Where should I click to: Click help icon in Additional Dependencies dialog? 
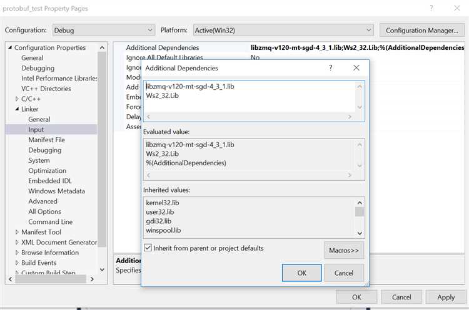331,68
